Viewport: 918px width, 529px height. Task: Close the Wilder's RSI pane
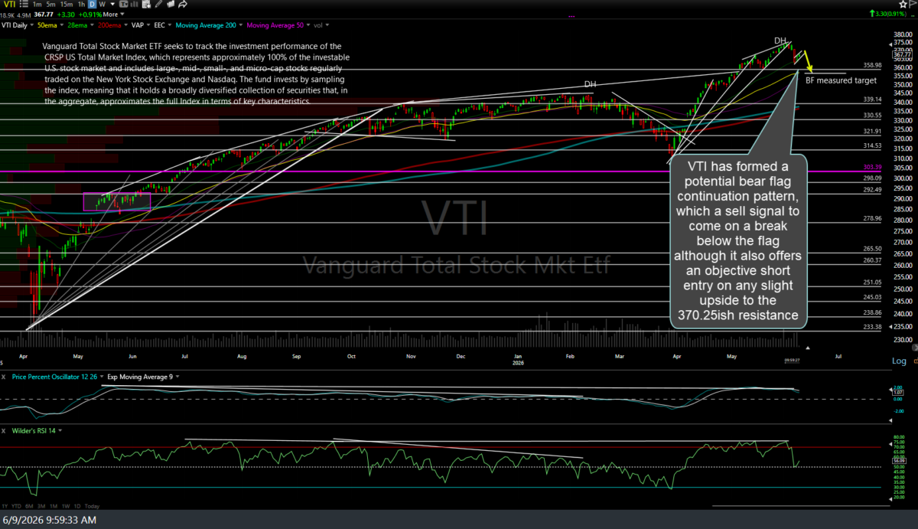pos(4,431)
